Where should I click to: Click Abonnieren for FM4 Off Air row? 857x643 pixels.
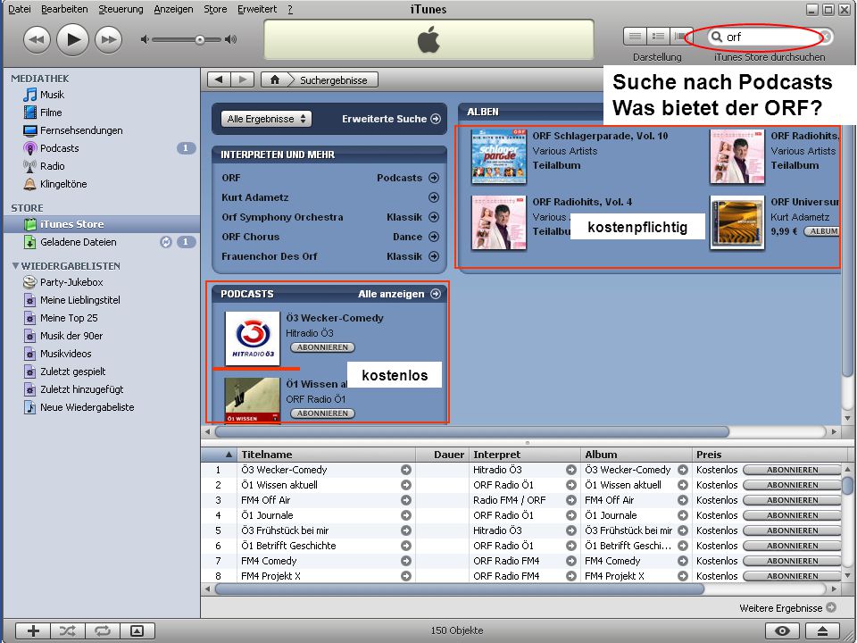click(792, 500)
